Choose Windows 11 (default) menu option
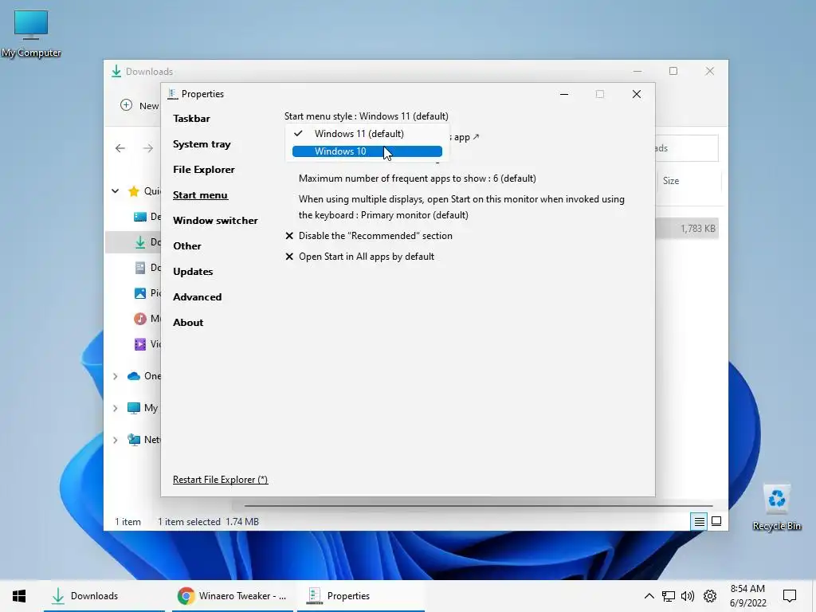This screenshot has height=612, width=816. tap(367, 134)
